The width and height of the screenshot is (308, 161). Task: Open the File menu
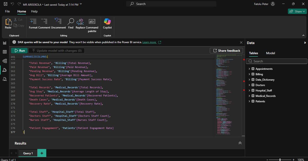pyautogui.click(x=7, y=11)
